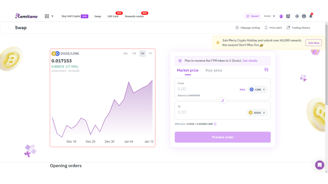Screen dimensions: 328x184
Task: Open the apps grid menu icon
Action: point(47,16)
